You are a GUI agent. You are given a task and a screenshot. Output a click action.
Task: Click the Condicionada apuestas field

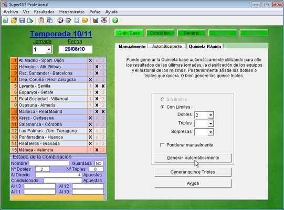click(x=63, y=181)
